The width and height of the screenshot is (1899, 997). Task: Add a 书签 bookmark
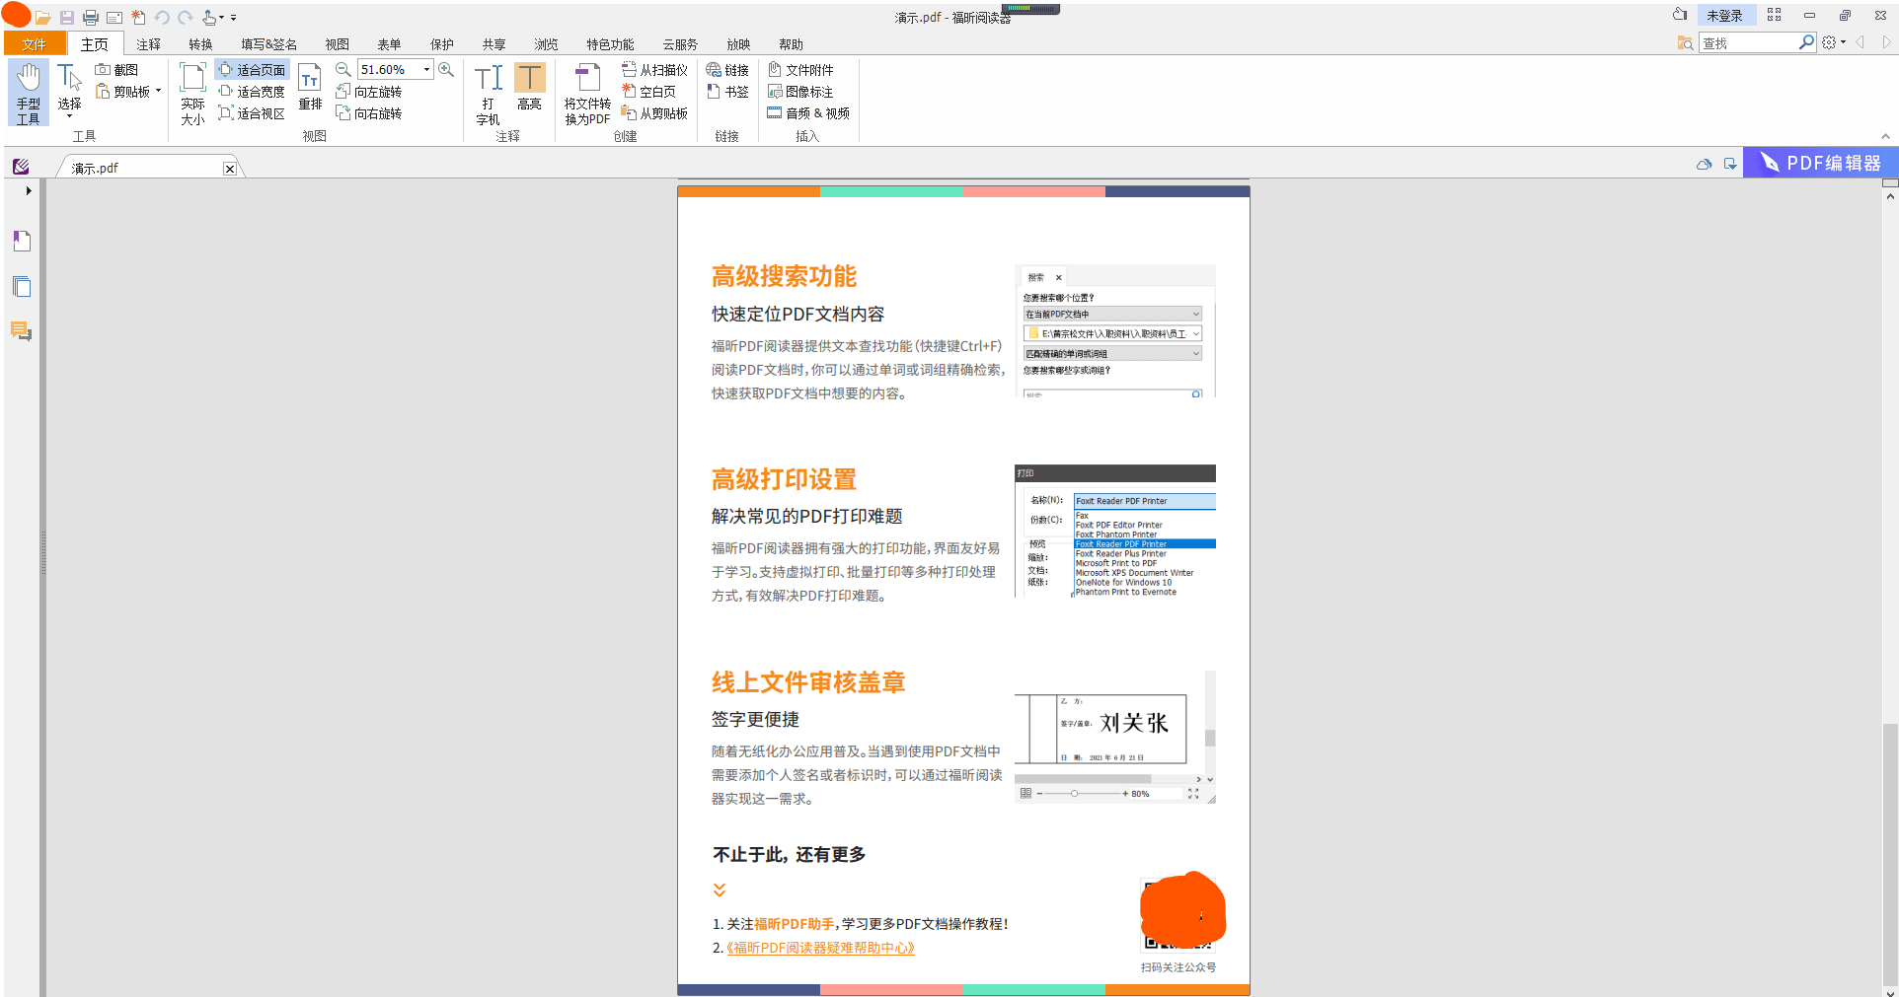(727, 92)
